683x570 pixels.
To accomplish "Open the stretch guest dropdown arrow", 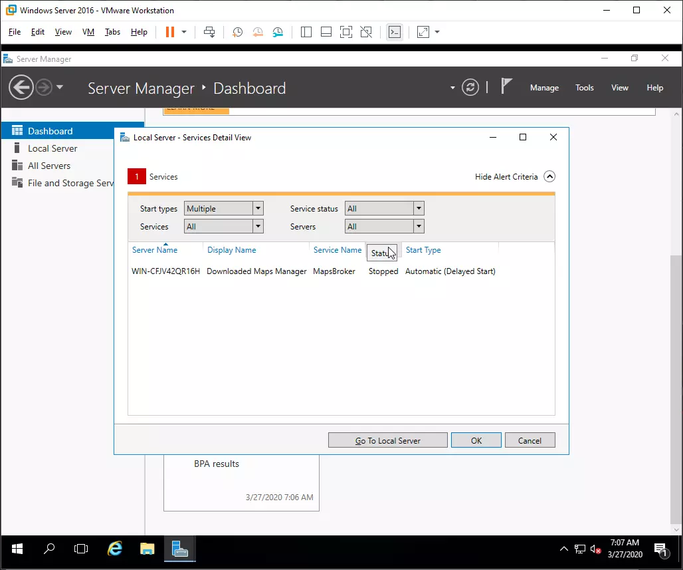I will [437, 32].
